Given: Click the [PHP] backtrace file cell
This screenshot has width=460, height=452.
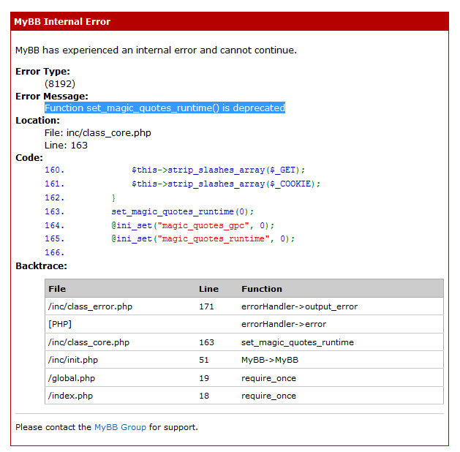Looking at the screenshot, I should 60,324.
